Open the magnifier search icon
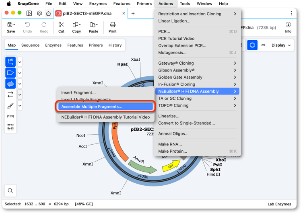Viewport: 301px width, 213px height. tap(10, 190)
